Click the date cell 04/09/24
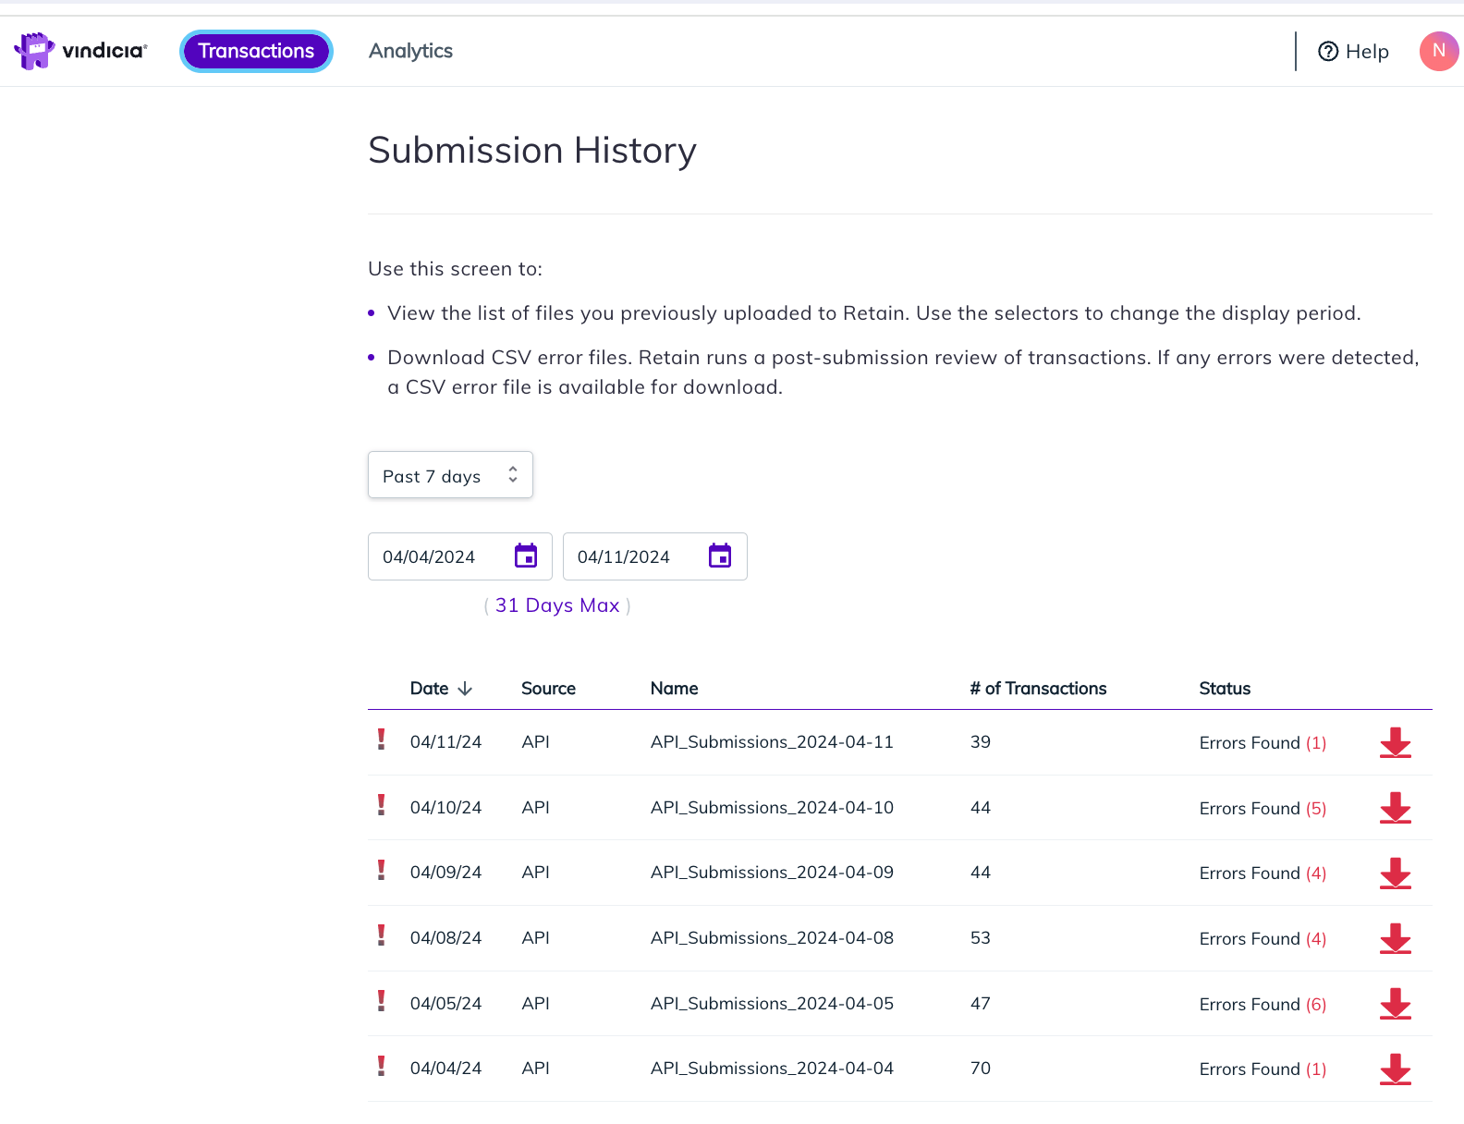Image resolution: width=1464 pixels, height=1124 pixels. (x=445, y=873)
